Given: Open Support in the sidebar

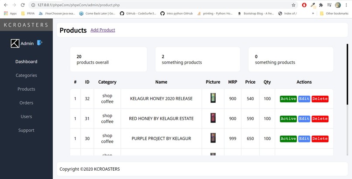Looking at the screenshot, I should 26,130.
